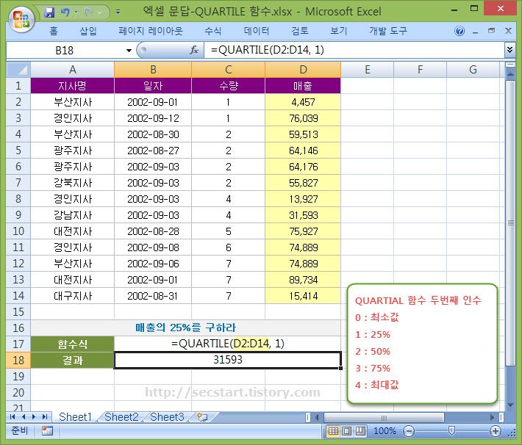Click the vertical scrollbar down arrow

pos(510,405)
